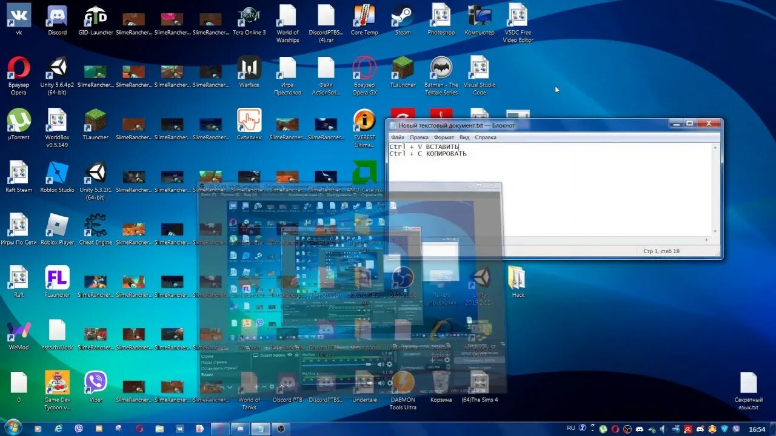776x436 pixels.
Task: Switch to OBS window in taskbar
Action: click(x=281, y=428)
